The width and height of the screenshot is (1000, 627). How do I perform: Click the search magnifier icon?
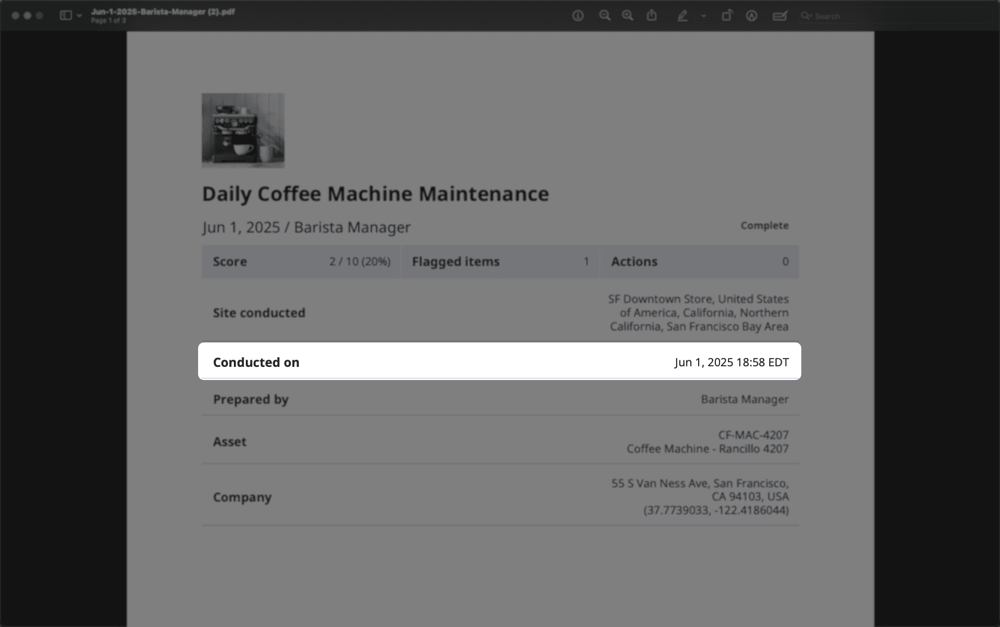tap(805, 16)
